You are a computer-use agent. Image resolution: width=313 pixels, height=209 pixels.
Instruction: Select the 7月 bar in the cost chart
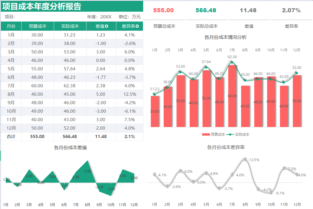tap(233, 96)
